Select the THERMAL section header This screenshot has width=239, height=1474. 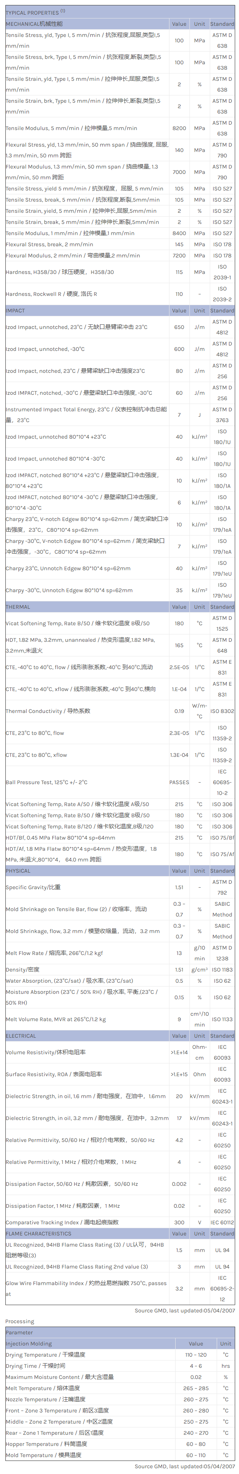[x=18, y=606]
